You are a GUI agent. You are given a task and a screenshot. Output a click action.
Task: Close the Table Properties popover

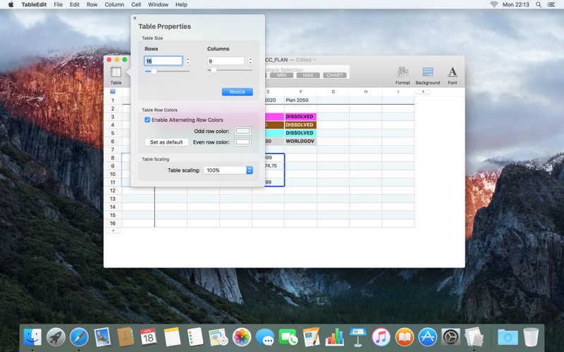135,18
